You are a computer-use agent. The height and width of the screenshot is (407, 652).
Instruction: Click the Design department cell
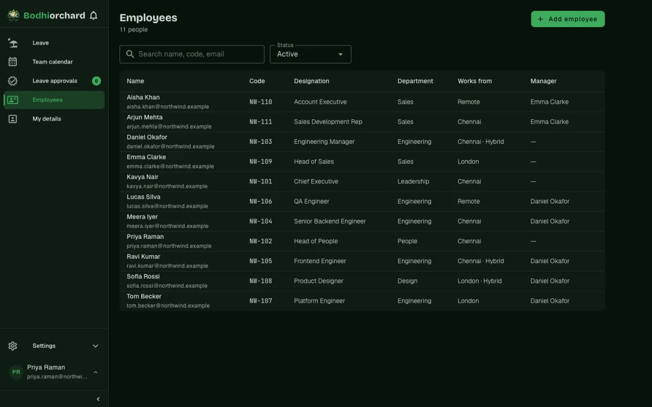407,281
